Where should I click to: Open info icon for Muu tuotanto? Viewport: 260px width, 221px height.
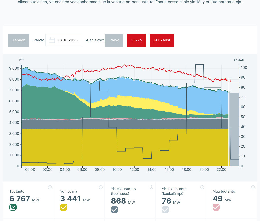coord(253,187)
